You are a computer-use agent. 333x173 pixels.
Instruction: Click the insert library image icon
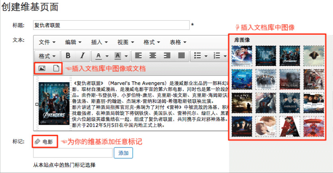click(42, 69)
